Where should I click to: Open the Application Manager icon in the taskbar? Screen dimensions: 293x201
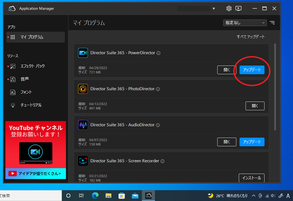pyautogui.click(x=148, y=195)
